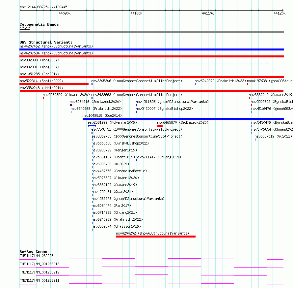This screenshot has width=293, height=288.
Task: Click the nsv5420007 (ByrskaBishop2022) label
Action: pos(164,109)
